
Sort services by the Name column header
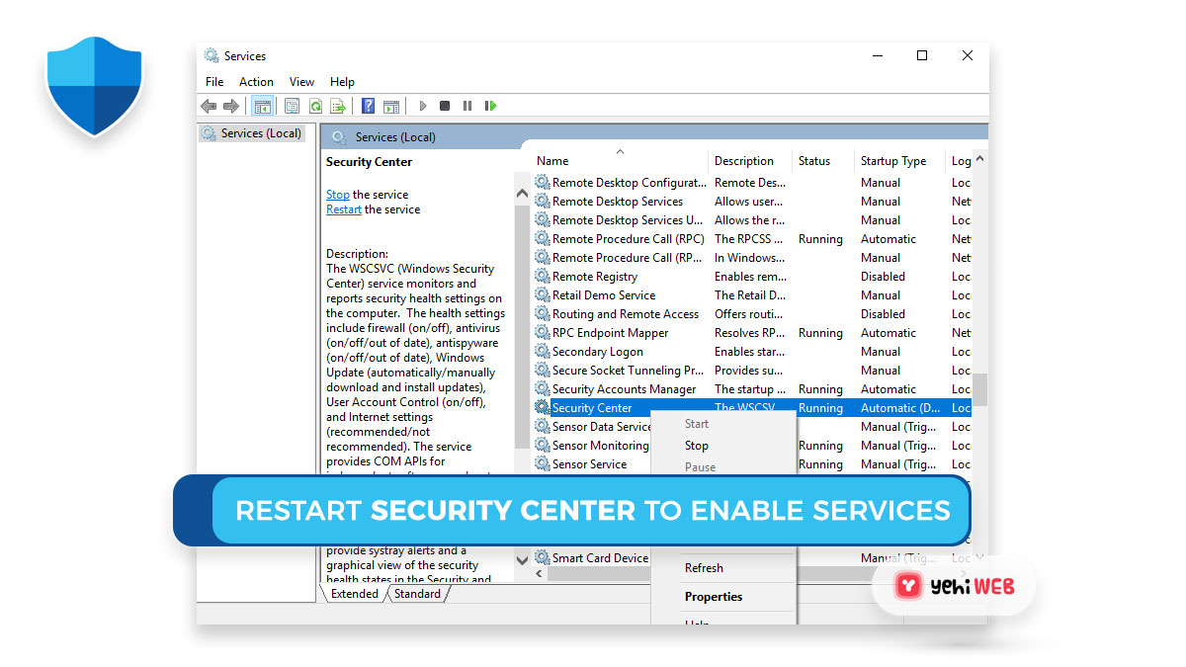pyautogui.click(x=551, y=160)
